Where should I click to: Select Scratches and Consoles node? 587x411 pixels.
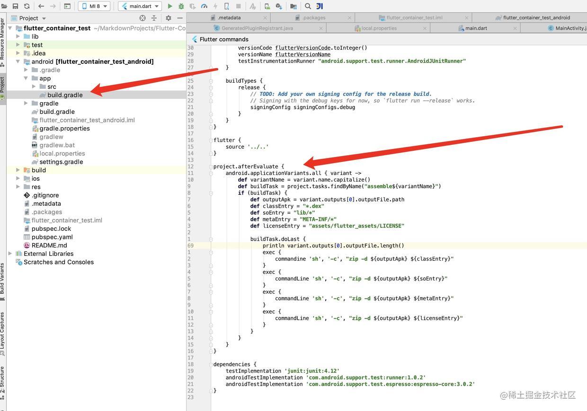tap(59, 262)
